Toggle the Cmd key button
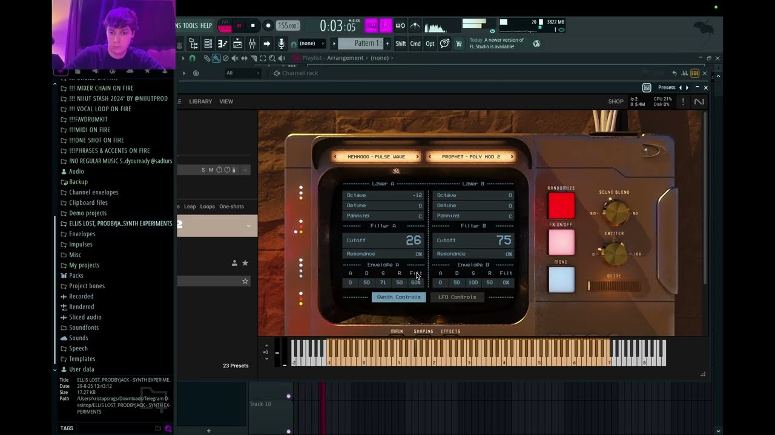775x435 pixels. point(415,43)
